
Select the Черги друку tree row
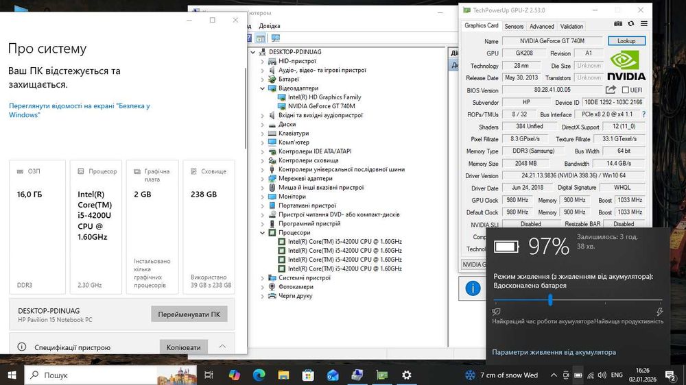(295, 296)
